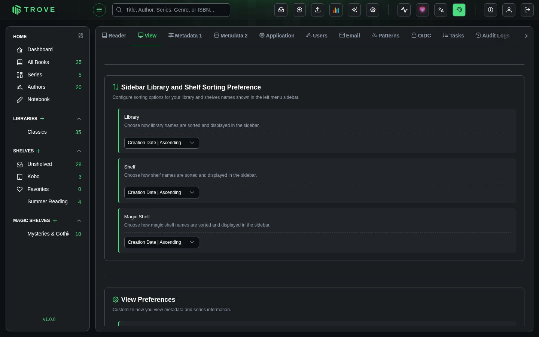Screen dimensions: 539x337
Task: Click the logout icon
Action: (527, 10)
